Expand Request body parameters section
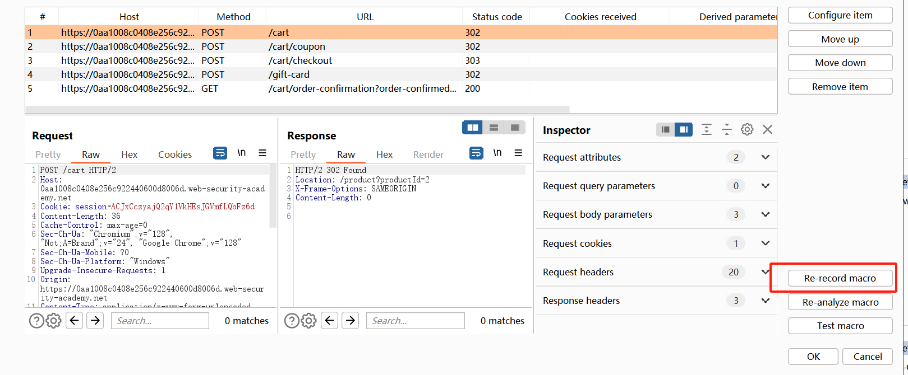The image size is (908, 375). pyautogui.click(x=766, y=214)
